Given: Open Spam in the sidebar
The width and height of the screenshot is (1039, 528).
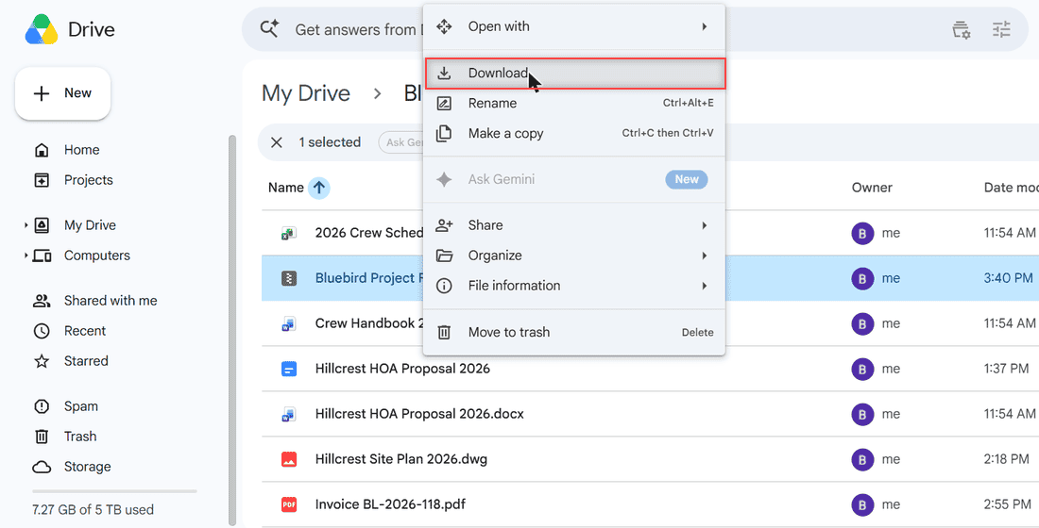Looking at the screenshot, I should (x=81, y=406).
